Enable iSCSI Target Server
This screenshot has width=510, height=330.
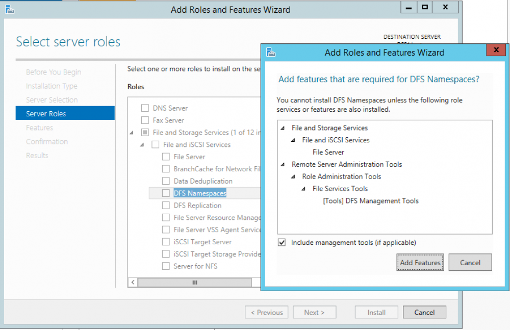pos(165,242)
